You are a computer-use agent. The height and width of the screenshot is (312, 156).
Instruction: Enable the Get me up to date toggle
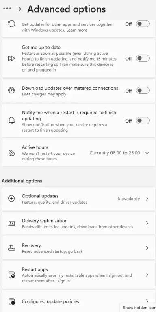143,58
